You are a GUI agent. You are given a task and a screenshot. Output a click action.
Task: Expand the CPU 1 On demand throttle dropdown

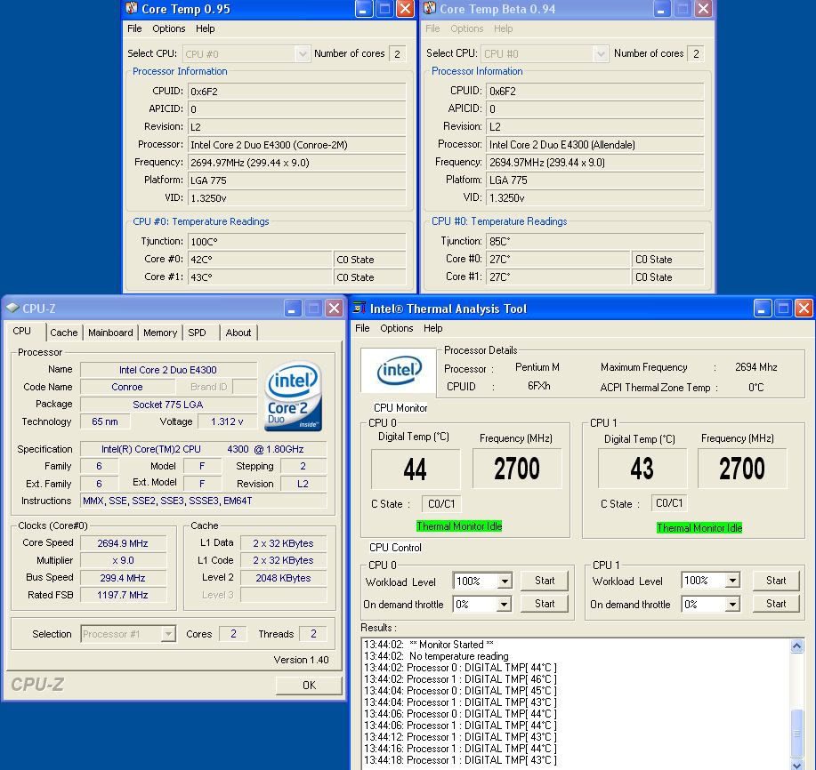[731, 605]
